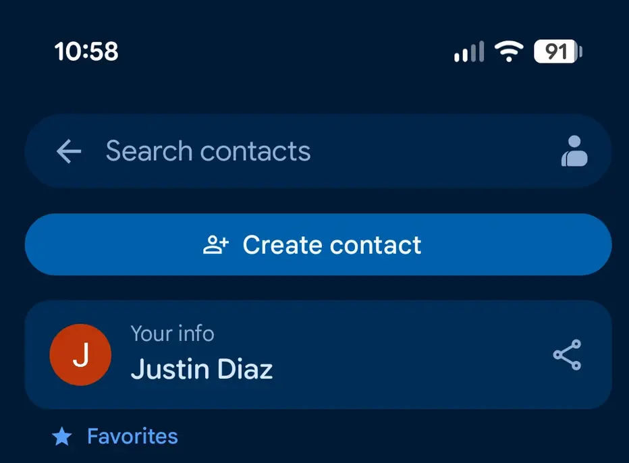
Task: Tap the battery indicator showing 91
Action: pos(558,51)
